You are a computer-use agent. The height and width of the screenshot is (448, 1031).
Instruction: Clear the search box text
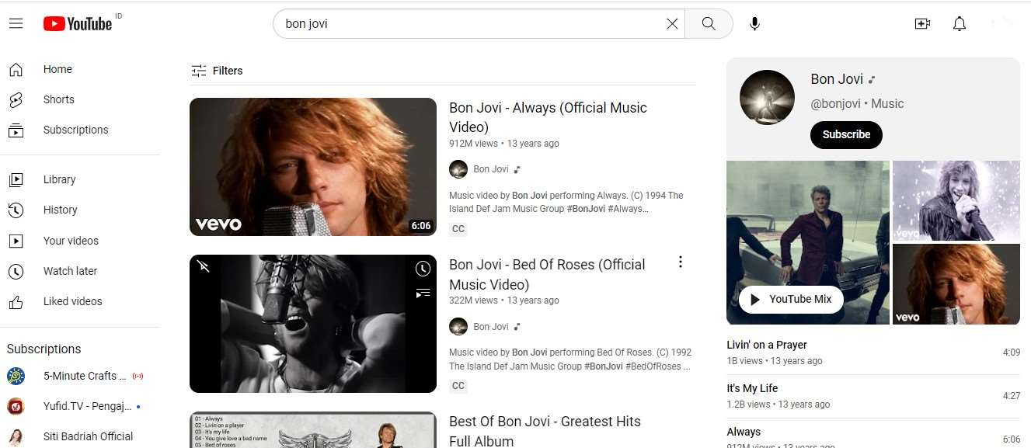[x=672, y=24]
